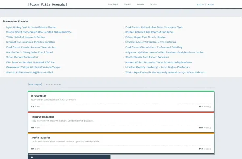Open topic Kocaeli Körfez Rottweiler Yavru Ücretsiz Sahiplendirme
The height and width of the screenshot is (159, 242).
point(159,62)
